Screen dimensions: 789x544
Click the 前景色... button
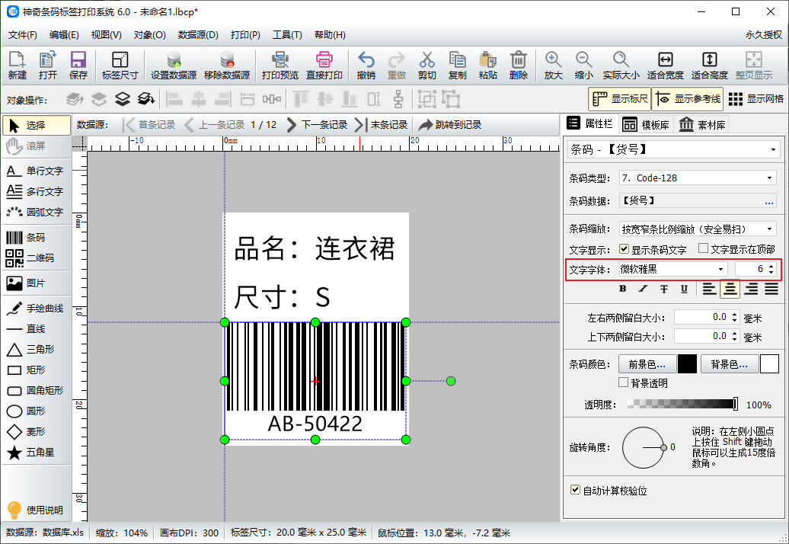pos(647,364)
